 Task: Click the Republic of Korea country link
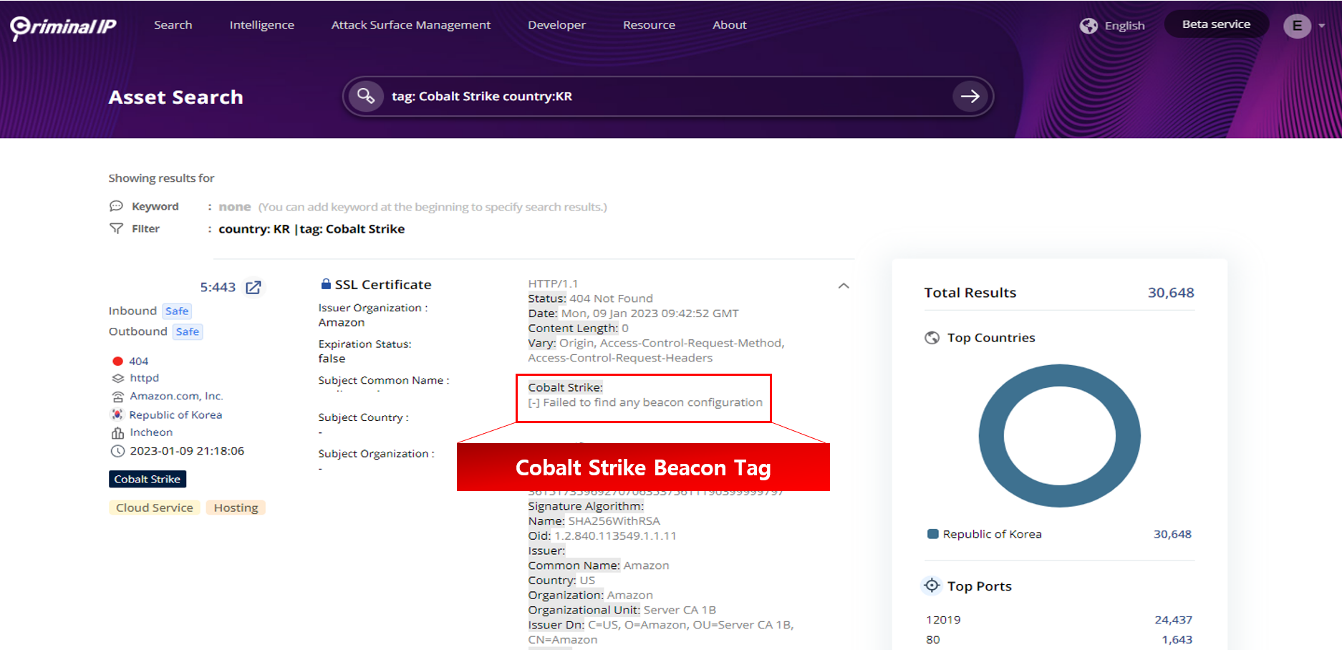point(175,414)
